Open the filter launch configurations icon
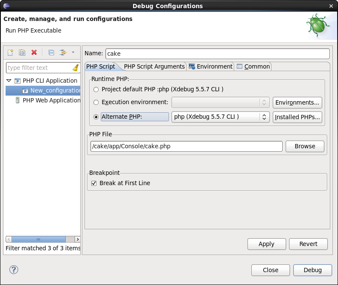Image resolution: width=338 pixels, height=285 pixels. (x=63, y=52)
